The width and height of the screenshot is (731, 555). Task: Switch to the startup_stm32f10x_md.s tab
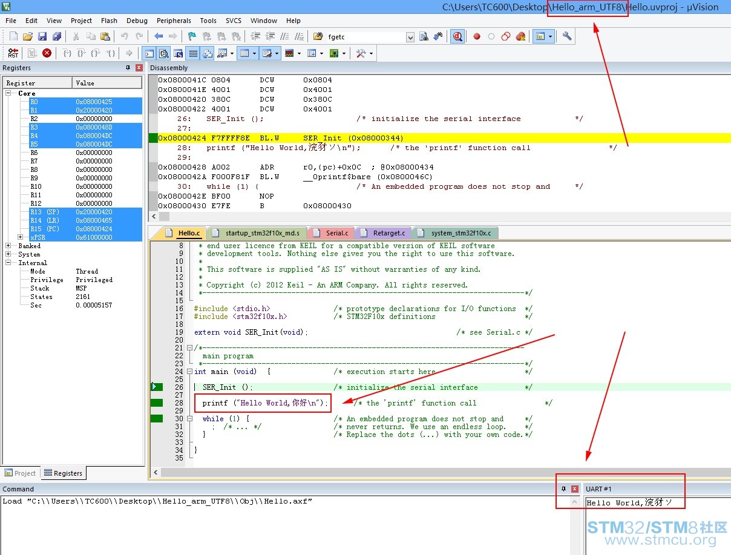[x=257, y=233]
